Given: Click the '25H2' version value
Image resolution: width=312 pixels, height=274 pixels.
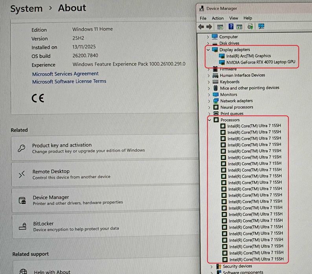Looking at the screenshot, I should coord(78,38).
